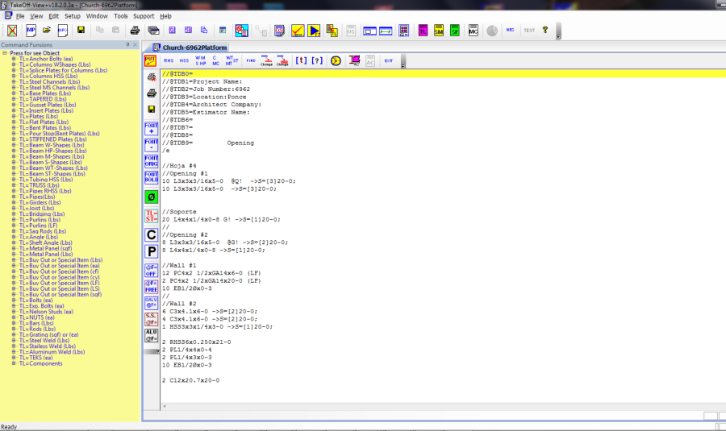Toggle the @F= FREE button
The width and height of the screenshot is (726, 431).
click(151, 287)
